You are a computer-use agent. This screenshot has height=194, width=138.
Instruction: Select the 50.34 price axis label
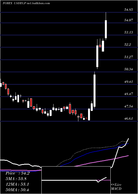(129, 69)
